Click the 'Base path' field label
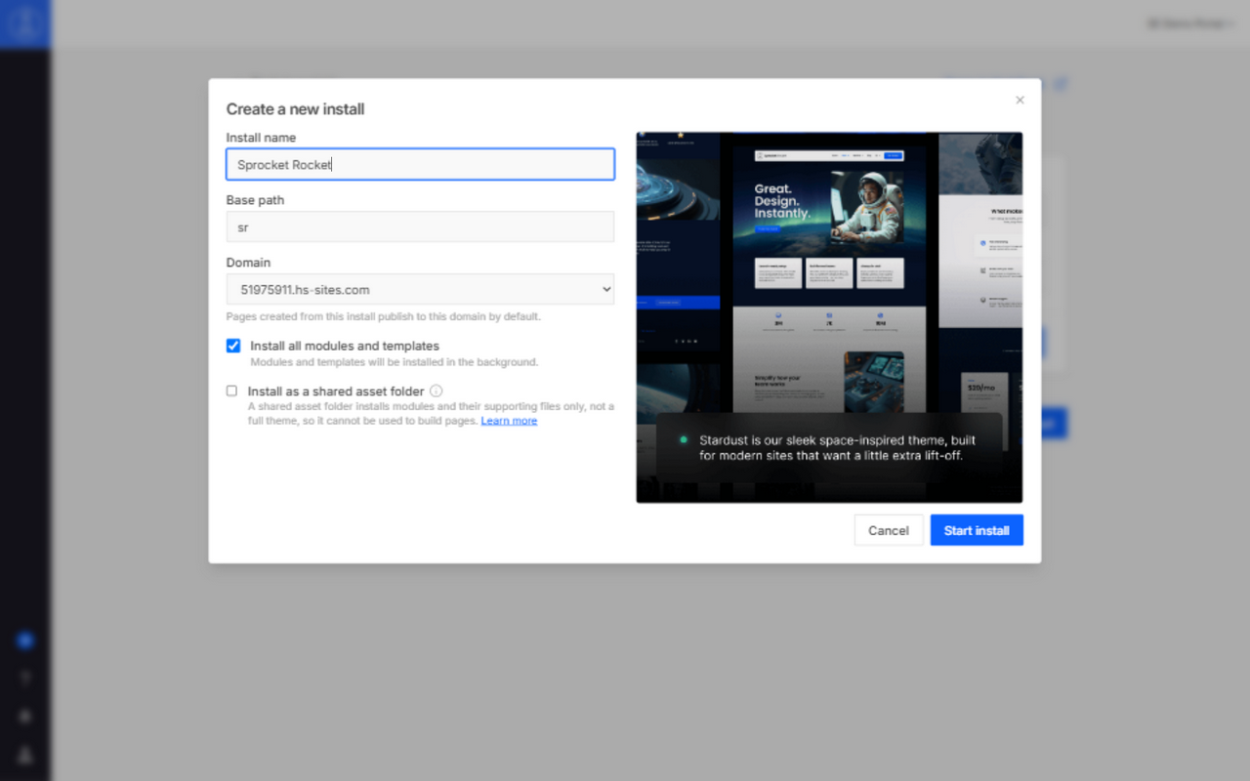This screenshot has width=1250, height=781. click(x=255, y=200)
